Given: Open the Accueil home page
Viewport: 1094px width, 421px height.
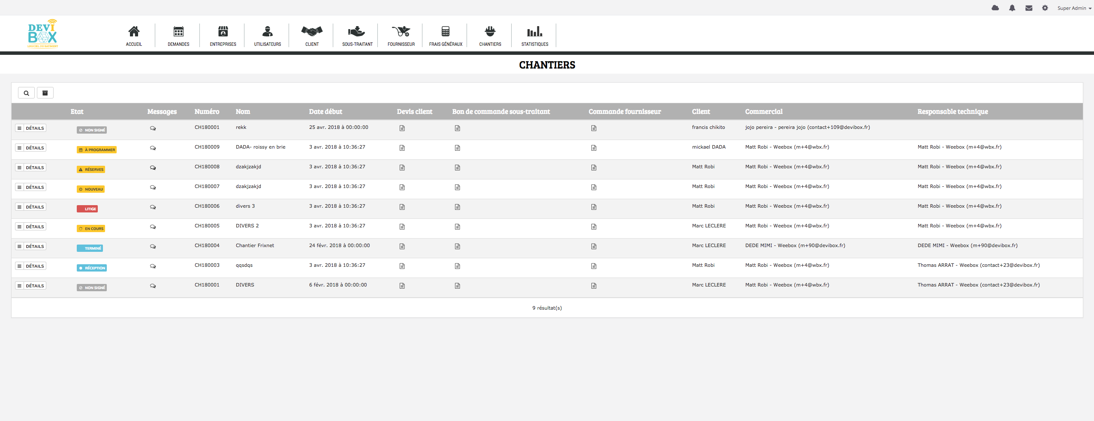Looking at the screenshot, I should [134, 36].
